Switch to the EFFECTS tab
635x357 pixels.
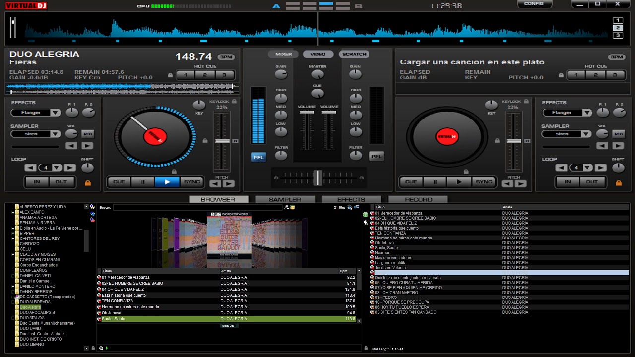pos(351,199)
